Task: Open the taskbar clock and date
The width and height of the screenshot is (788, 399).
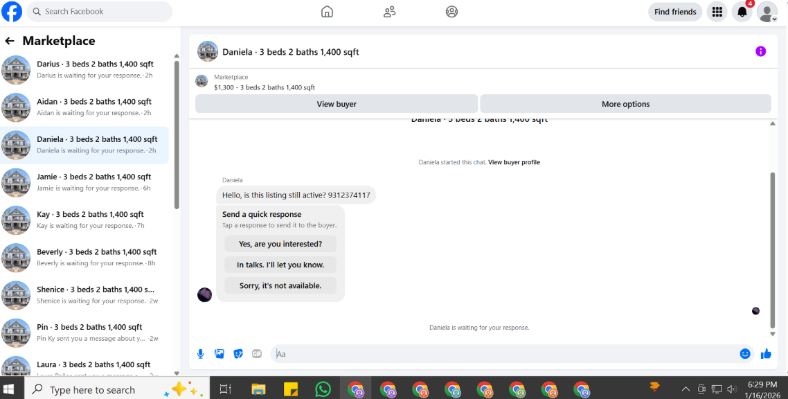Action: tap(762, 389)
